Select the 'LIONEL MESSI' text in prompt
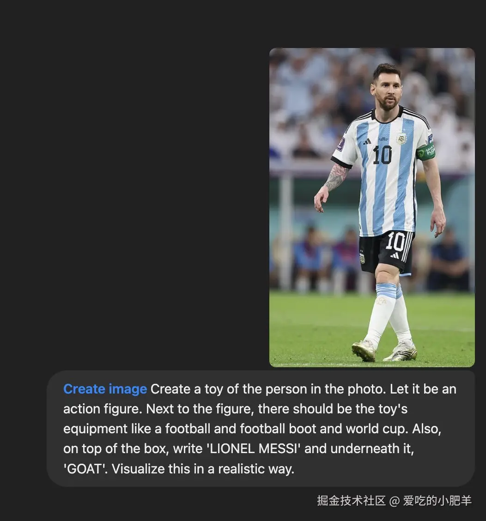Viewport: 486px width, 521px height. coord(254,448)
